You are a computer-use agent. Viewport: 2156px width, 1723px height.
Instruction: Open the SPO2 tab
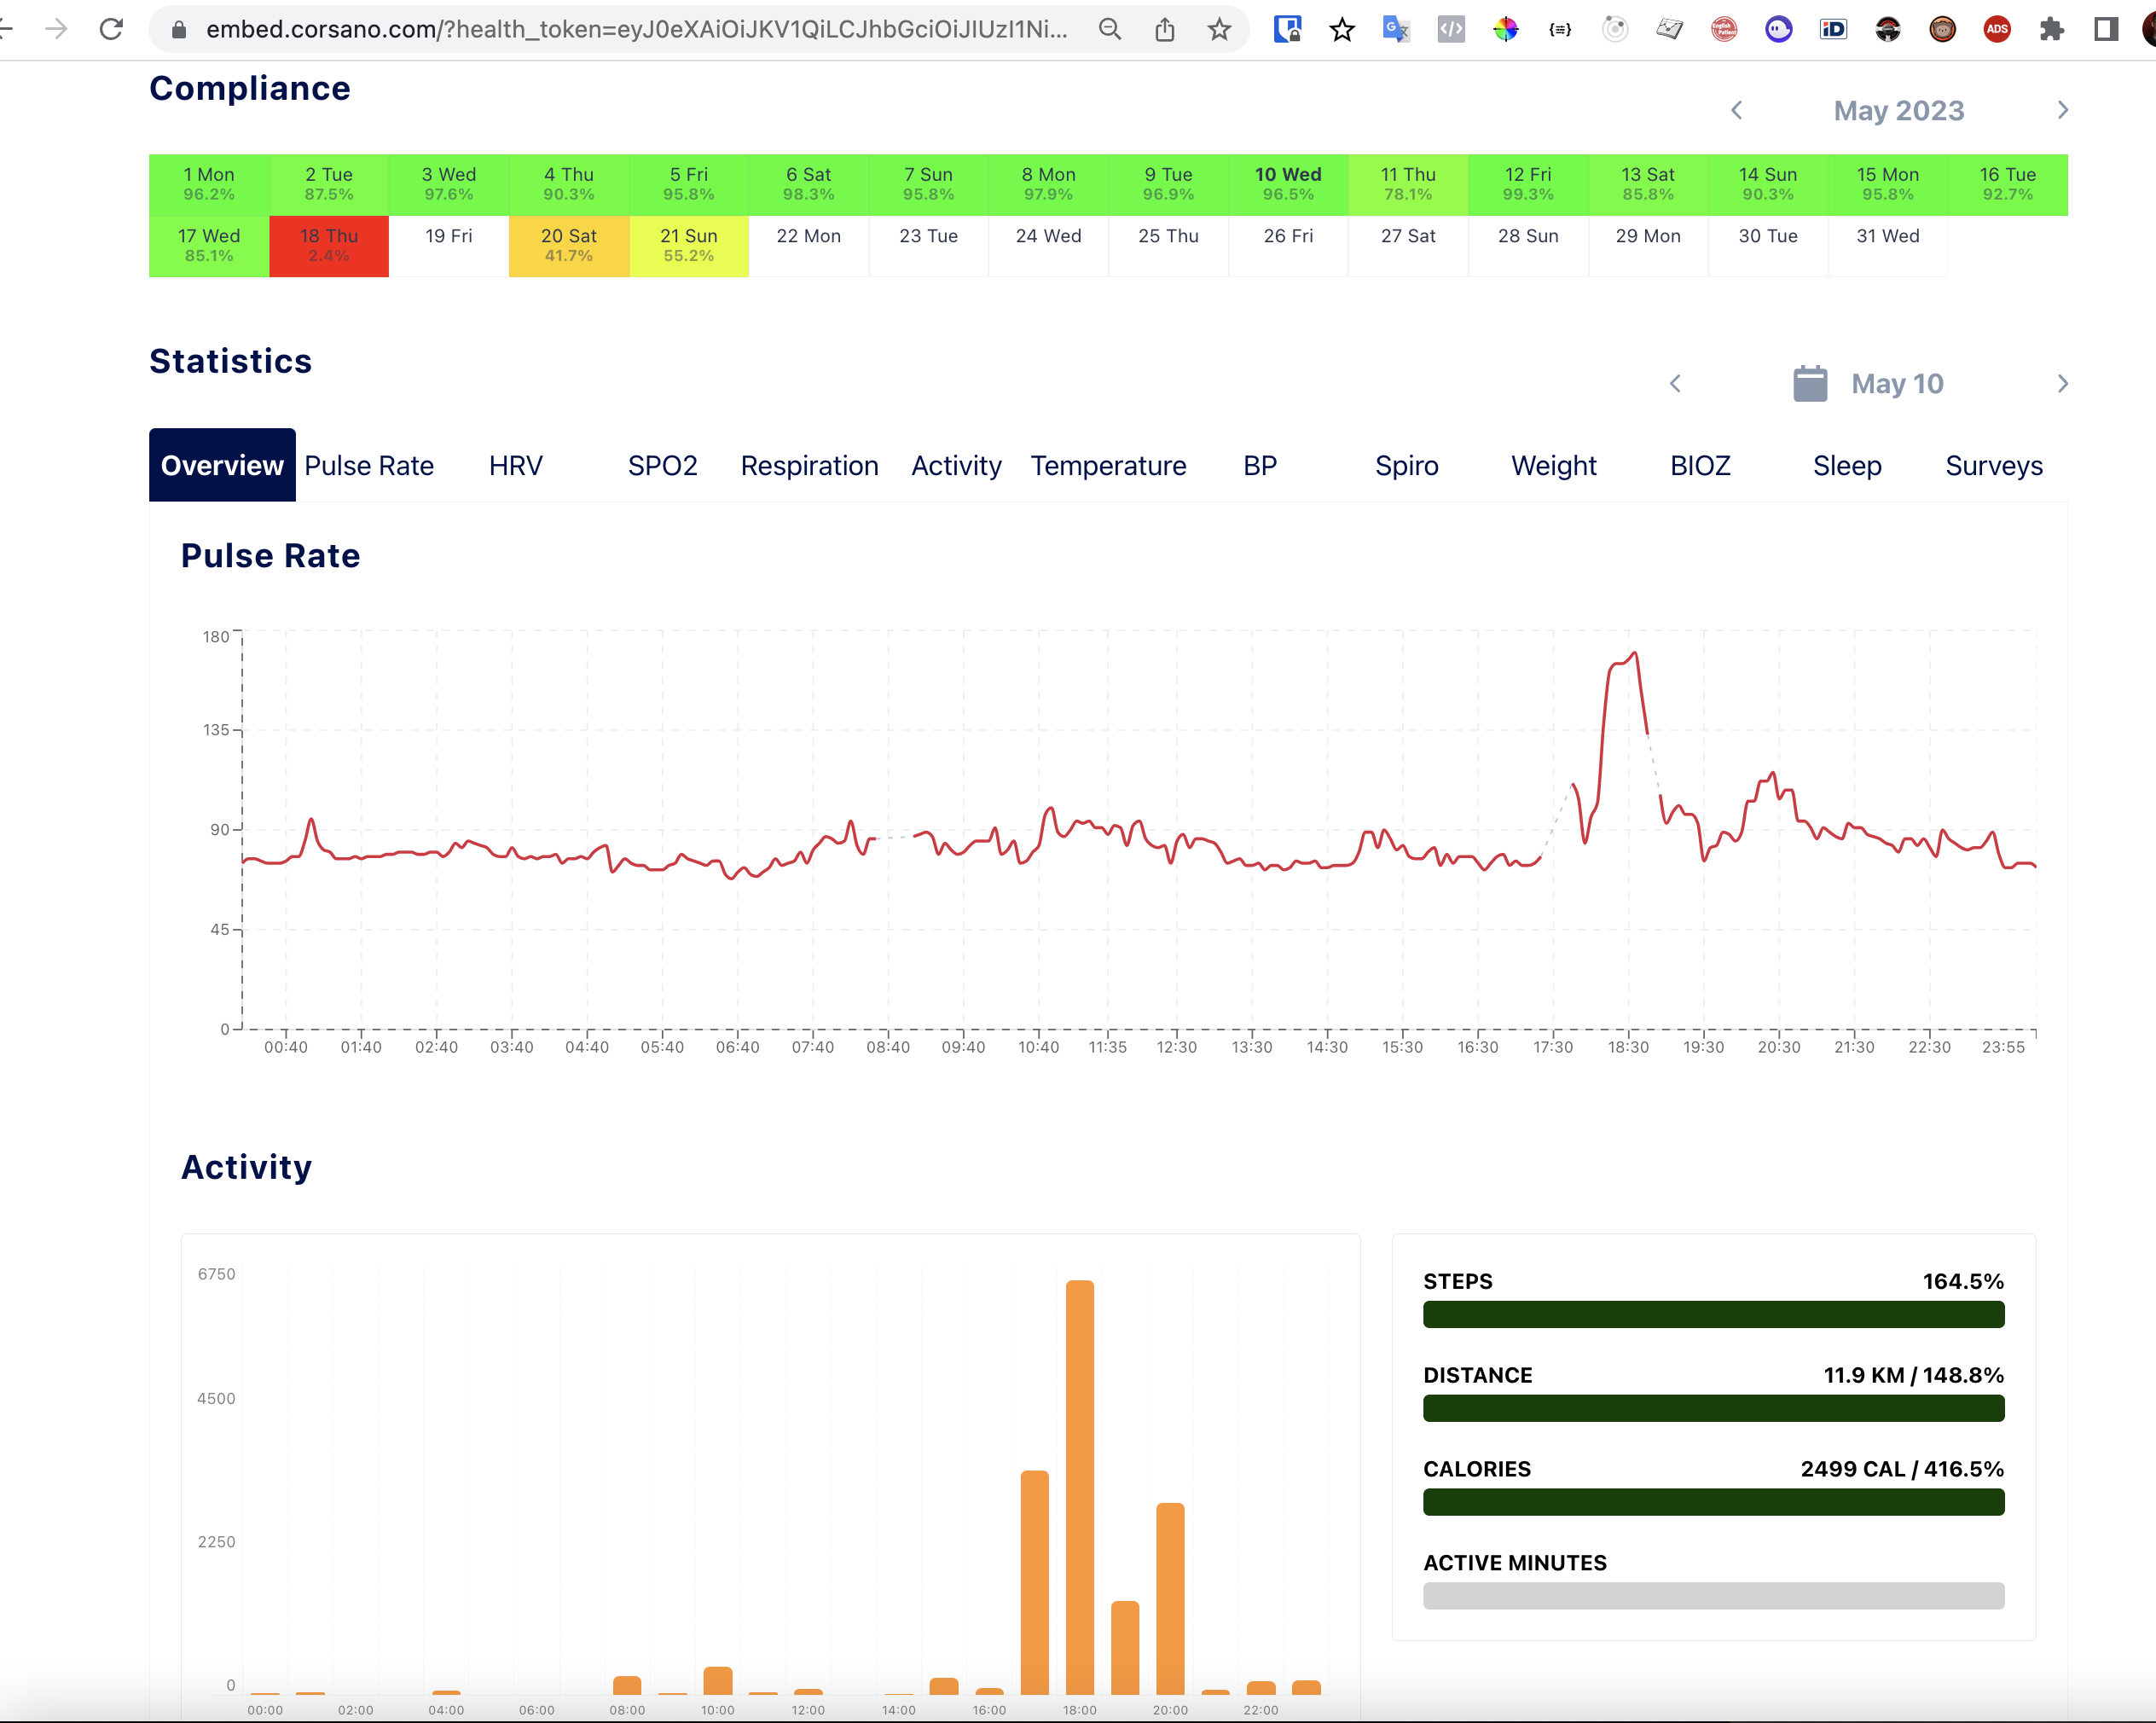662,465
